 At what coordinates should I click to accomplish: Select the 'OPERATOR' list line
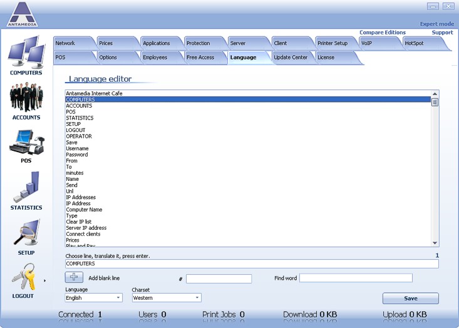(248, 136)
